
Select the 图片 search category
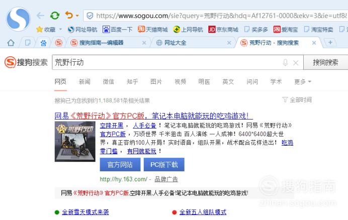(156, 81)
